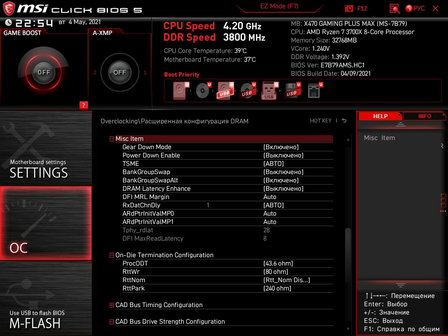Go back with the return arrow icon
The height and width of the screenshot is (336, 448).
(344, 121)
